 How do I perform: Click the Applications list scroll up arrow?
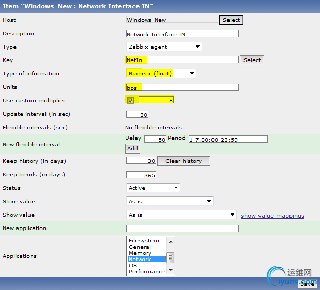click(171, 242)
